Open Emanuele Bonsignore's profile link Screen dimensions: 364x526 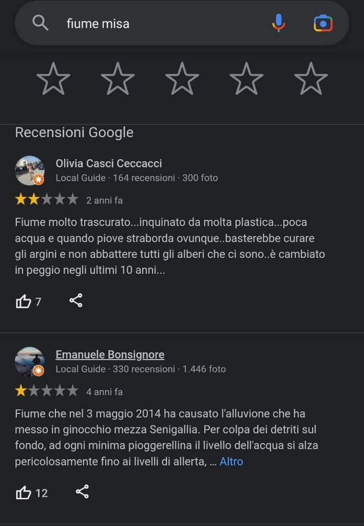110,354
